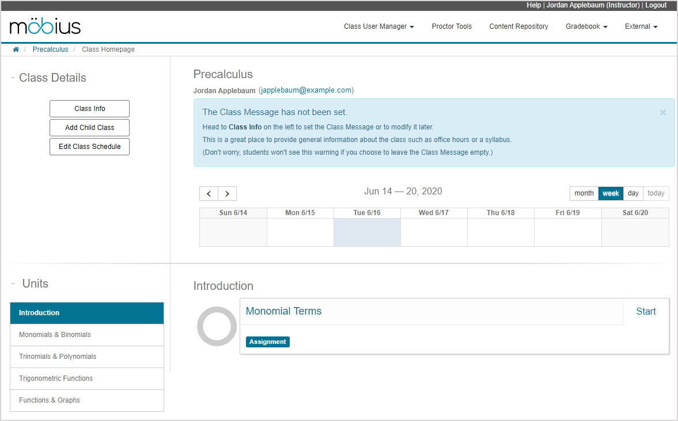Click the Möbius logo

[x=45, y=26]
